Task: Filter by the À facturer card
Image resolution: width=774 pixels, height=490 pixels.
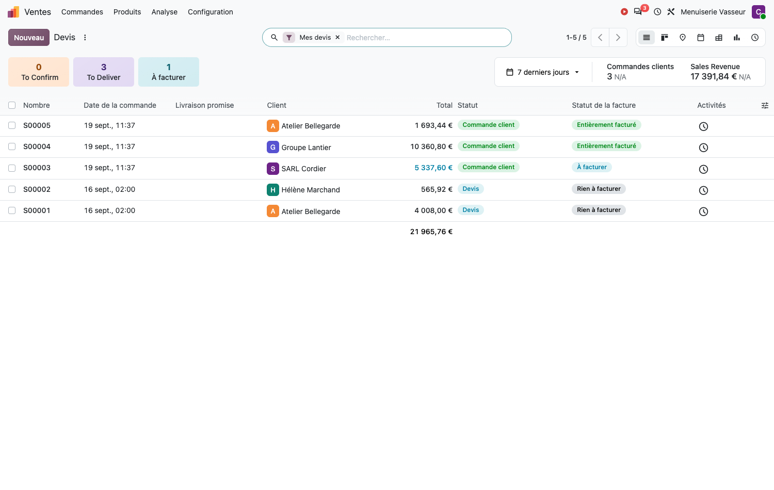Action: pyautogui.click(x=169, y=72)
